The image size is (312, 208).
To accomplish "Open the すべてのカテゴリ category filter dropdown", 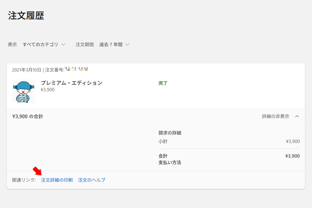I will [x=40, y=45].
